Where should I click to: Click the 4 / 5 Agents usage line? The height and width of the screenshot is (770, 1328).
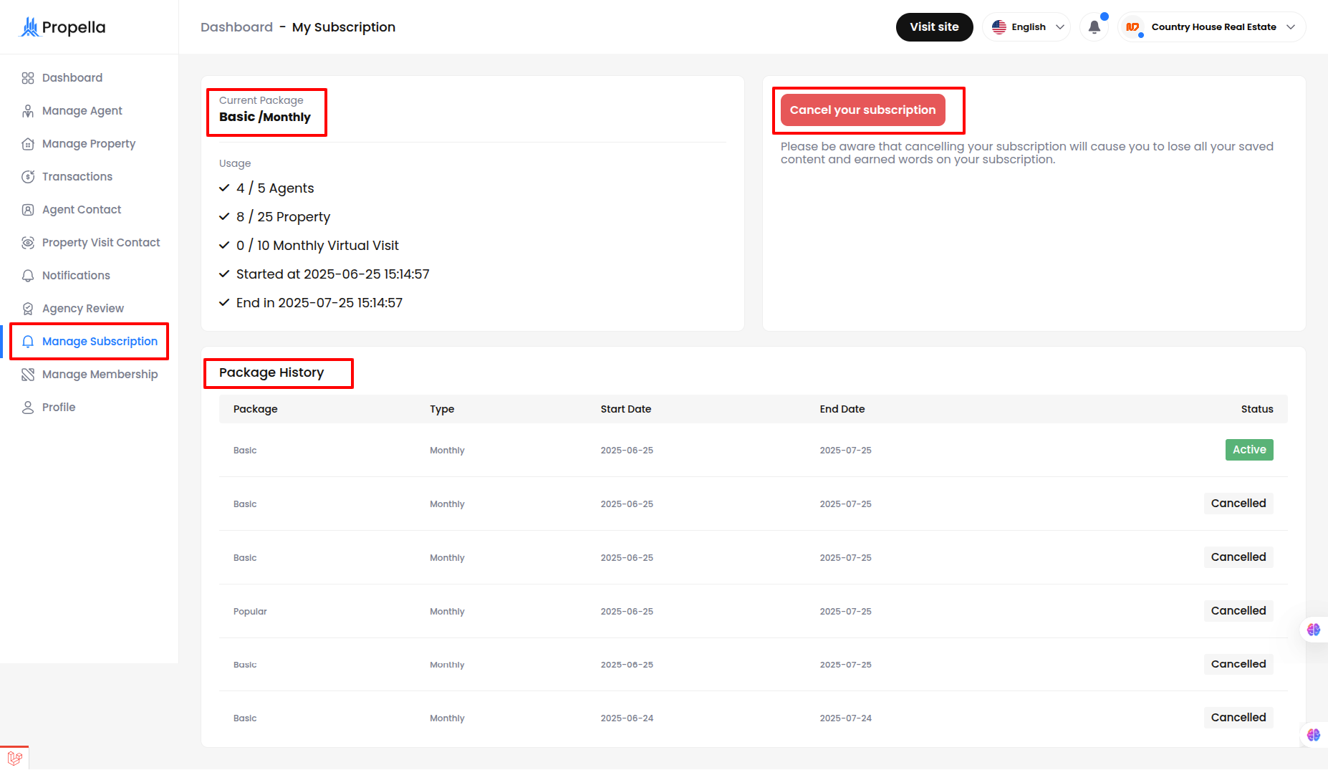[275, 188]
